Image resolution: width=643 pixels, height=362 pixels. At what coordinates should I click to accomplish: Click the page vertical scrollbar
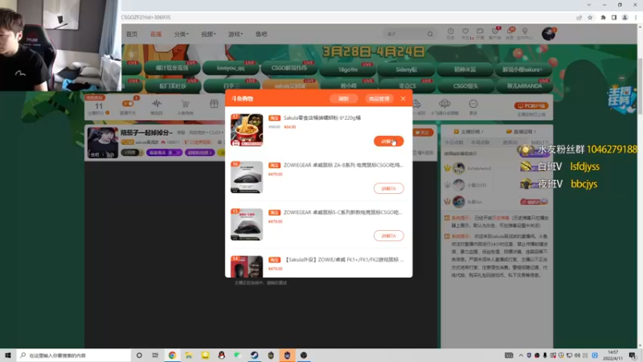point(640,86)
